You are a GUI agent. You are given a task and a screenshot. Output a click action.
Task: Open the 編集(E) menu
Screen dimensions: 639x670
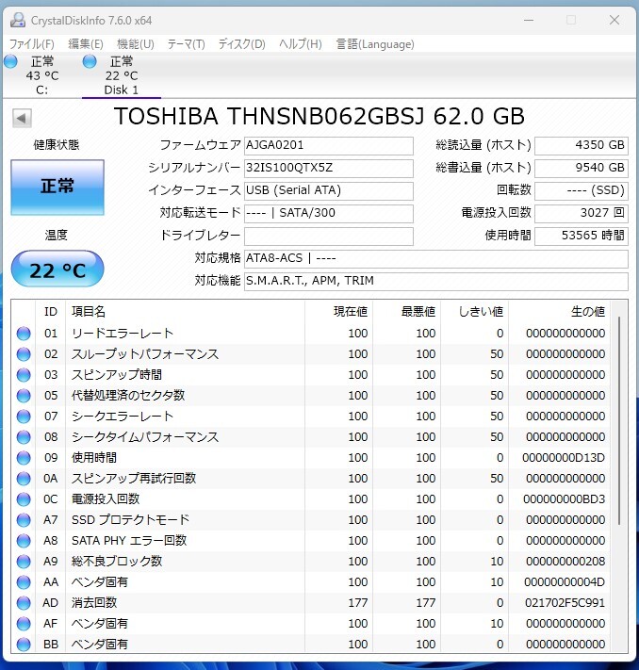coord(86,44)
